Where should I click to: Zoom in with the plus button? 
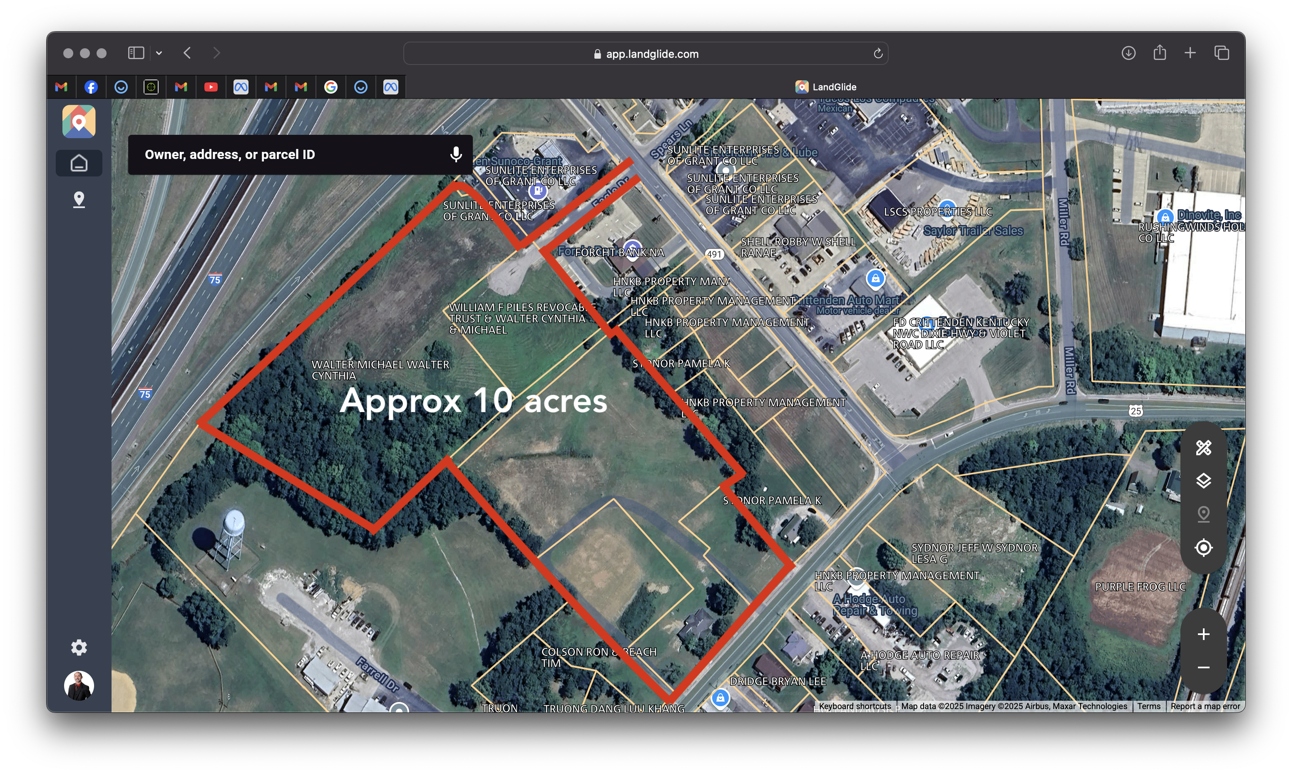click(1203, 634)
